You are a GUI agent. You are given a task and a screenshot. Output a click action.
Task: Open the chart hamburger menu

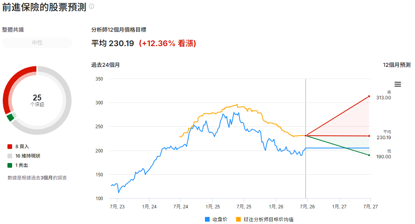click(x=397, y=84)
